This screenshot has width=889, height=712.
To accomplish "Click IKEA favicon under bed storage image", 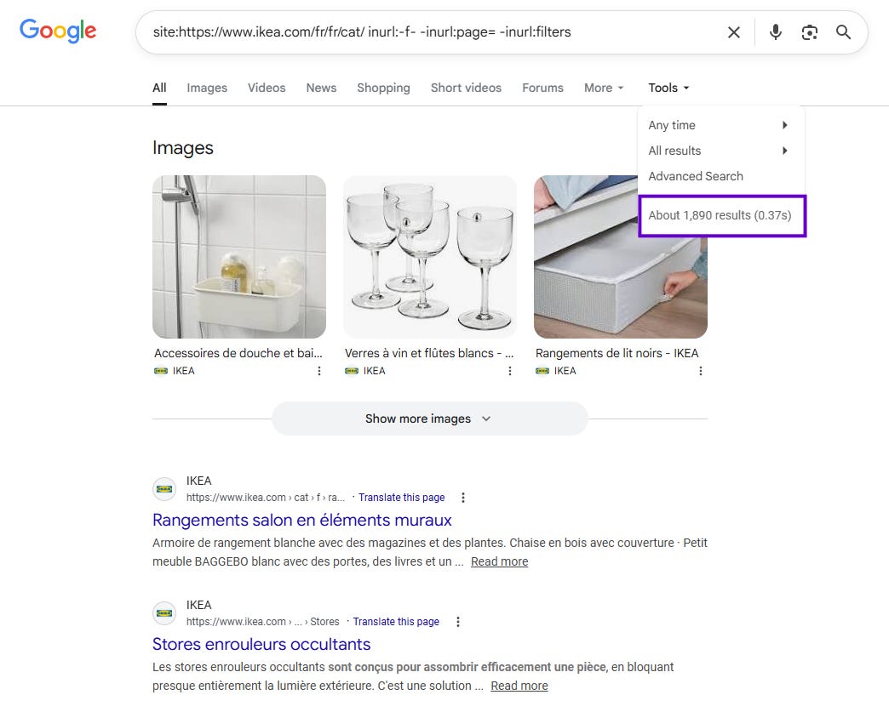I will [542, 371].
